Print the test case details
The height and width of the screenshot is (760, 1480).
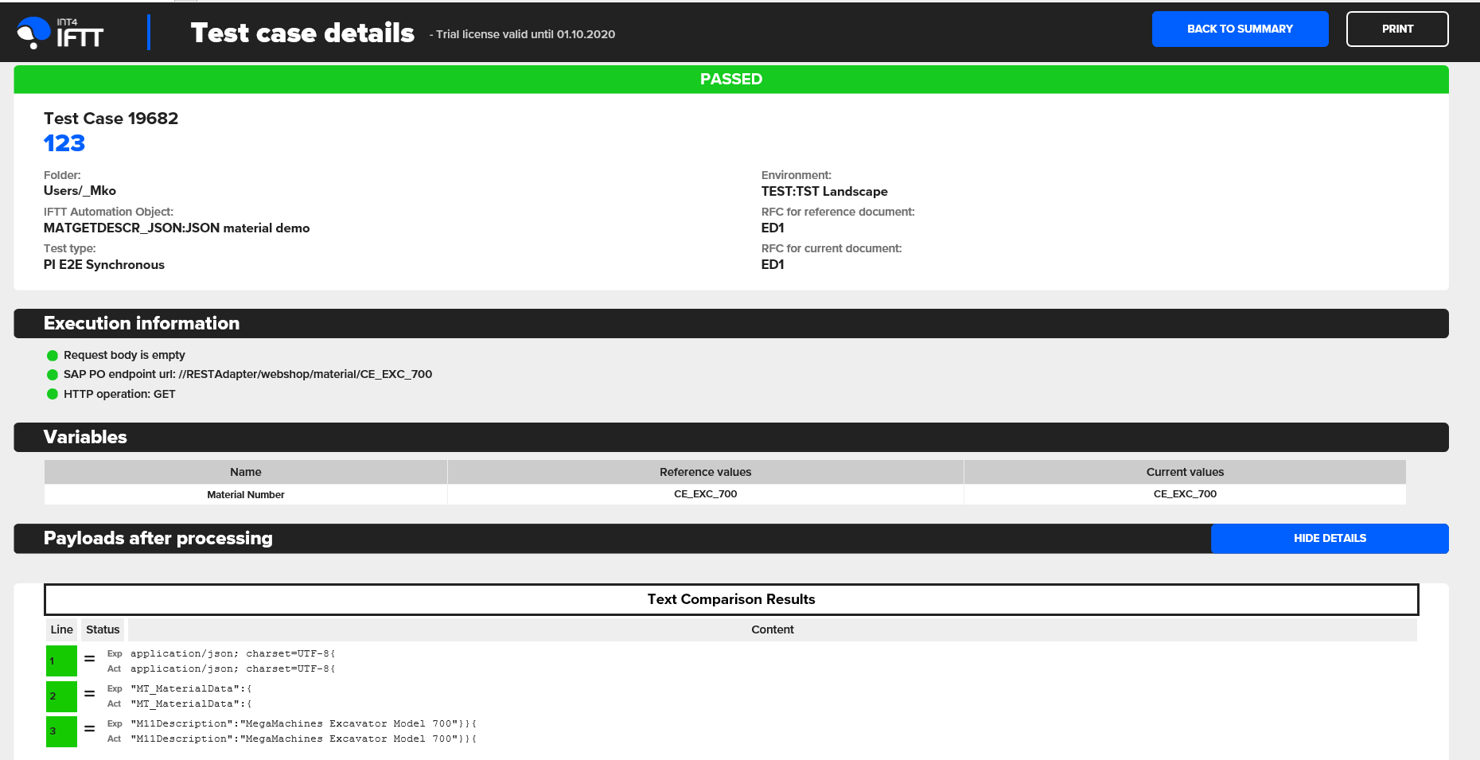1396,29
